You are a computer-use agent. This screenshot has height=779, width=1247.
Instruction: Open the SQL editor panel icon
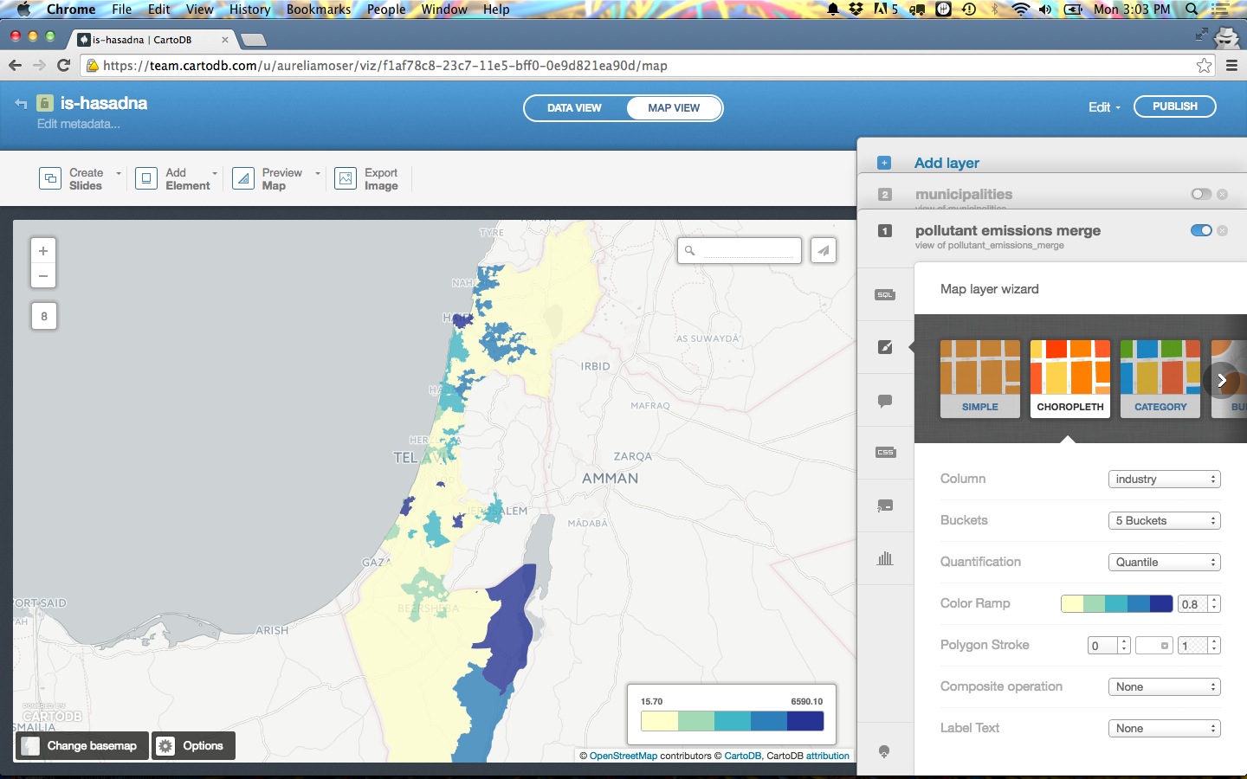884,295
